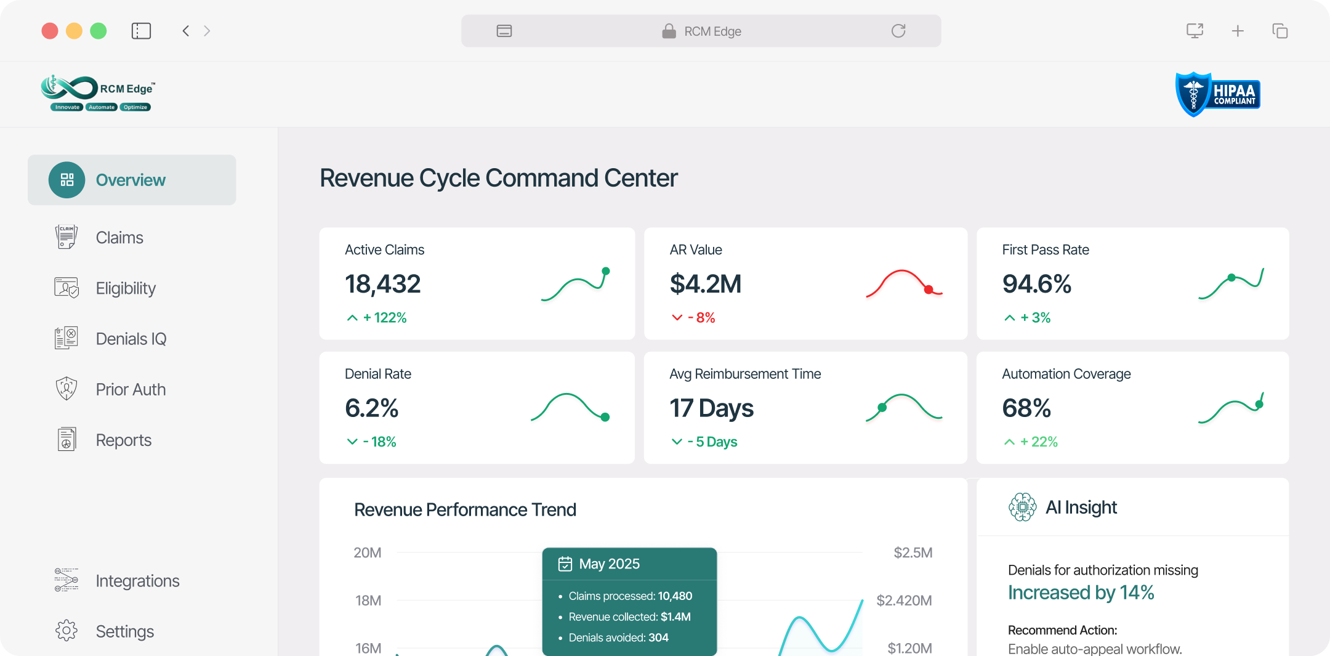The image size is (1330, 656).
Task: Click the AR Value red trend sparkline
Action: (x=903, y=283)
